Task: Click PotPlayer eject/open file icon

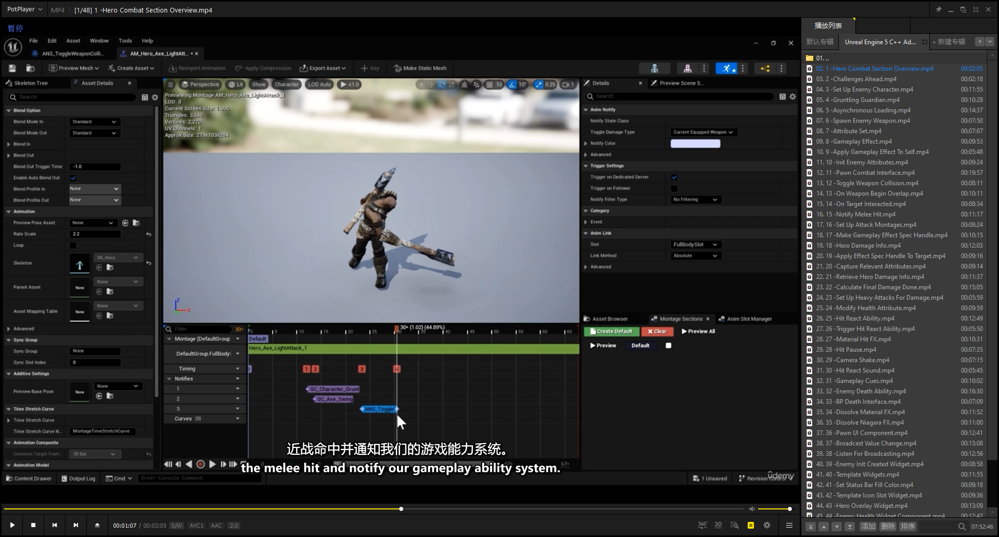Action: pyautogui.click(x=97, y=526)
